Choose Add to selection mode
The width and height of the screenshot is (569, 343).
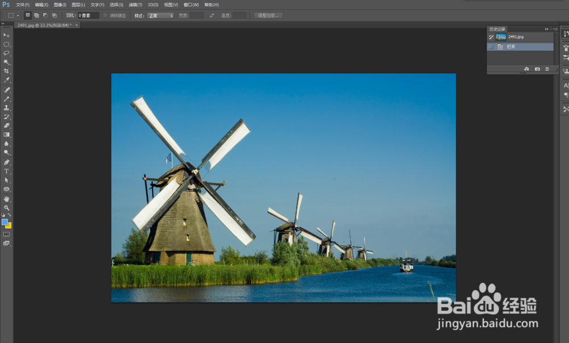pos(36,15)
